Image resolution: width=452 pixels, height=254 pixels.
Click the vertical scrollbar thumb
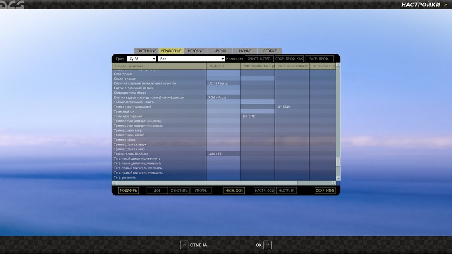338,162
